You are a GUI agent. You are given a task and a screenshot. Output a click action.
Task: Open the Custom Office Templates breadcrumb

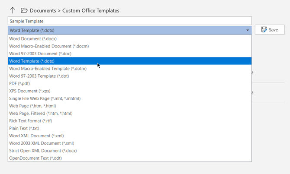(90, 11)
